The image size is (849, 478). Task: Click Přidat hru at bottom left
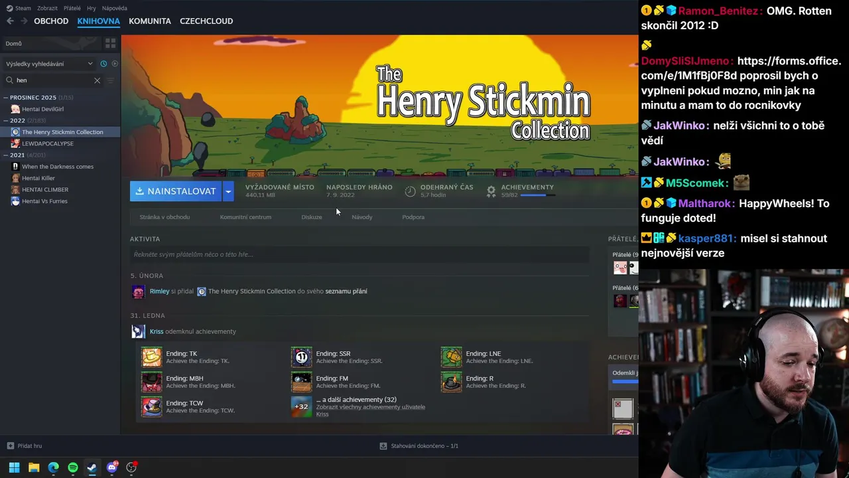tap(25, 446)
